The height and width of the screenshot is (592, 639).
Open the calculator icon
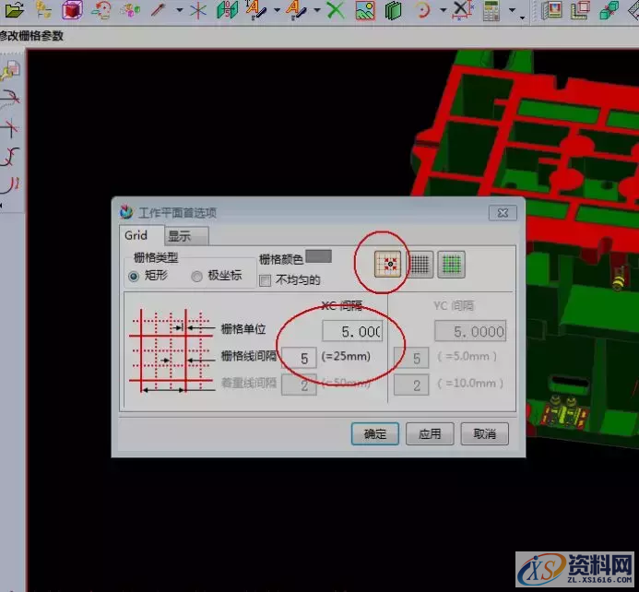(491, 10)
